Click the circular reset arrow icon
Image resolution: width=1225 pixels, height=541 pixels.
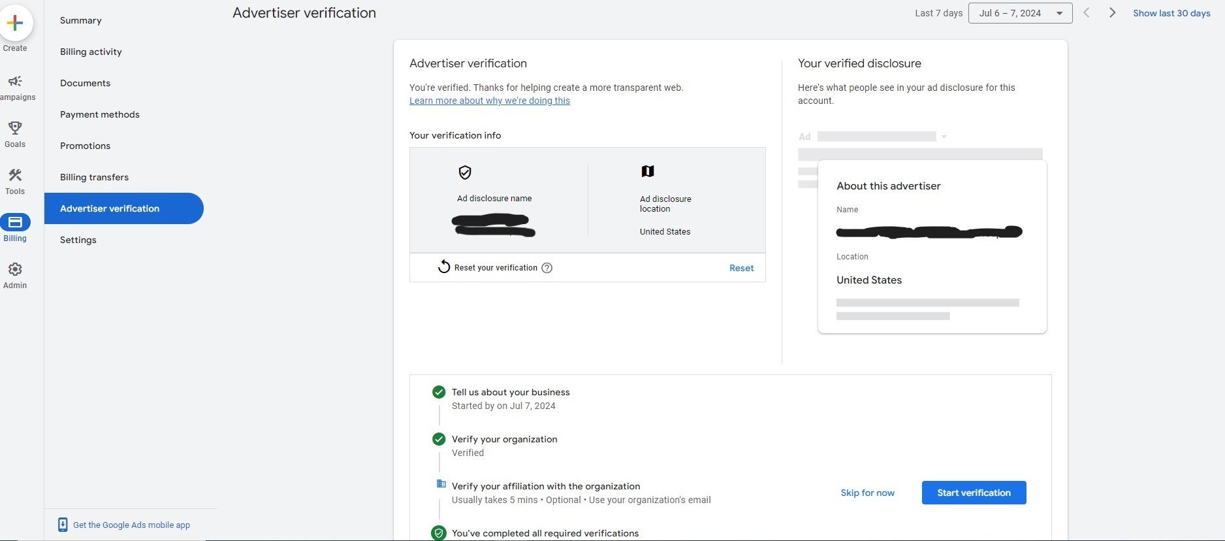(x=444, y=267)
